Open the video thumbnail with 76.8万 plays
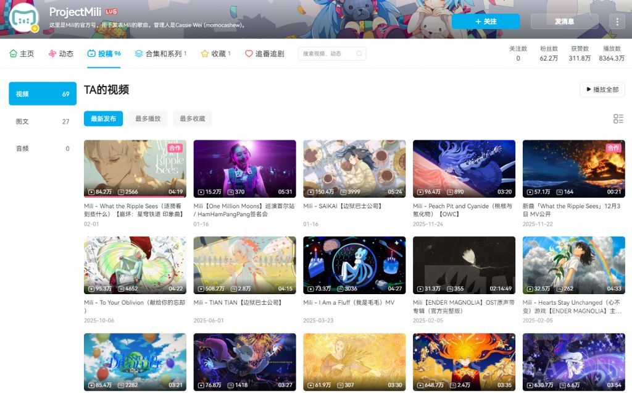Image resolution: width=632 pixels, height=393 pixels. click(244, 362)
